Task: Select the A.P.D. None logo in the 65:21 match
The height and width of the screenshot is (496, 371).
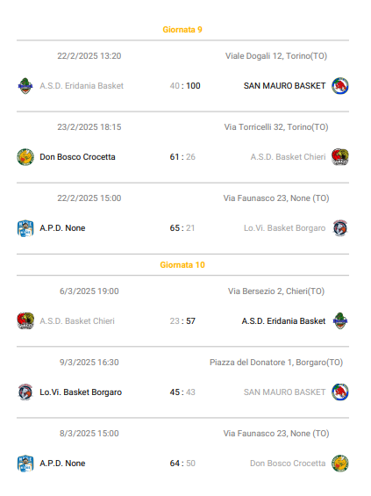Action: pyautogui.click(x=25, y=228)
